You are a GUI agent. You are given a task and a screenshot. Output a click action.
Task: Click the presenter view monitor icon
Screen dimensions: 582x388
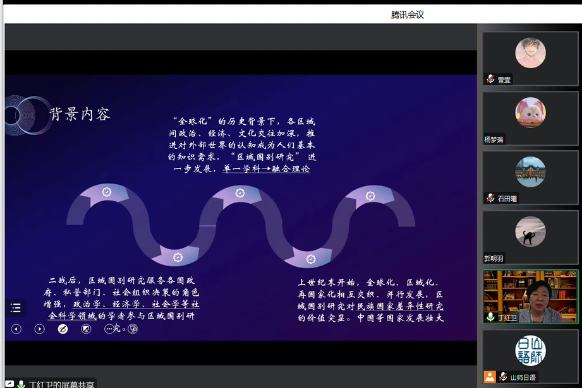133,329
